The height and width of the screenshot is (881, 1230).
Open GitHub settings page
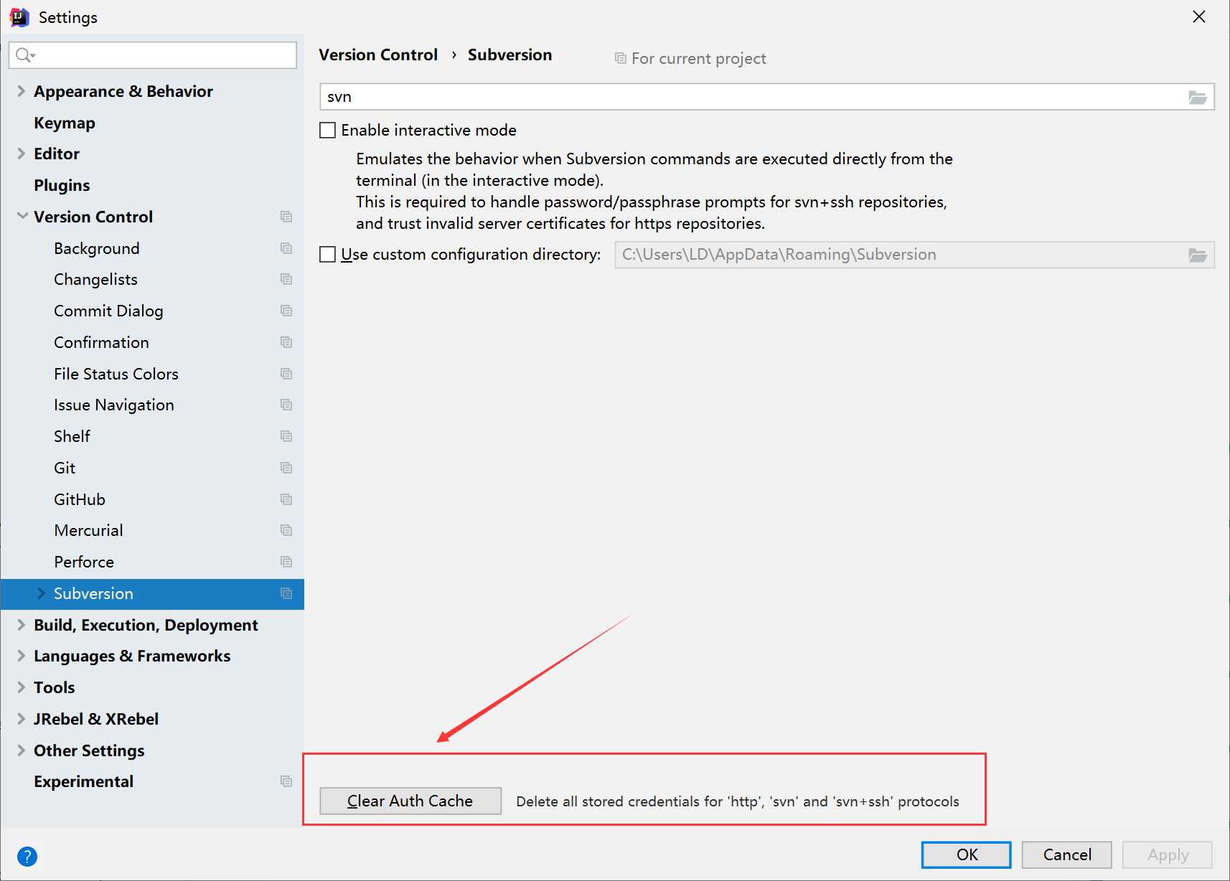coord(80,499)
